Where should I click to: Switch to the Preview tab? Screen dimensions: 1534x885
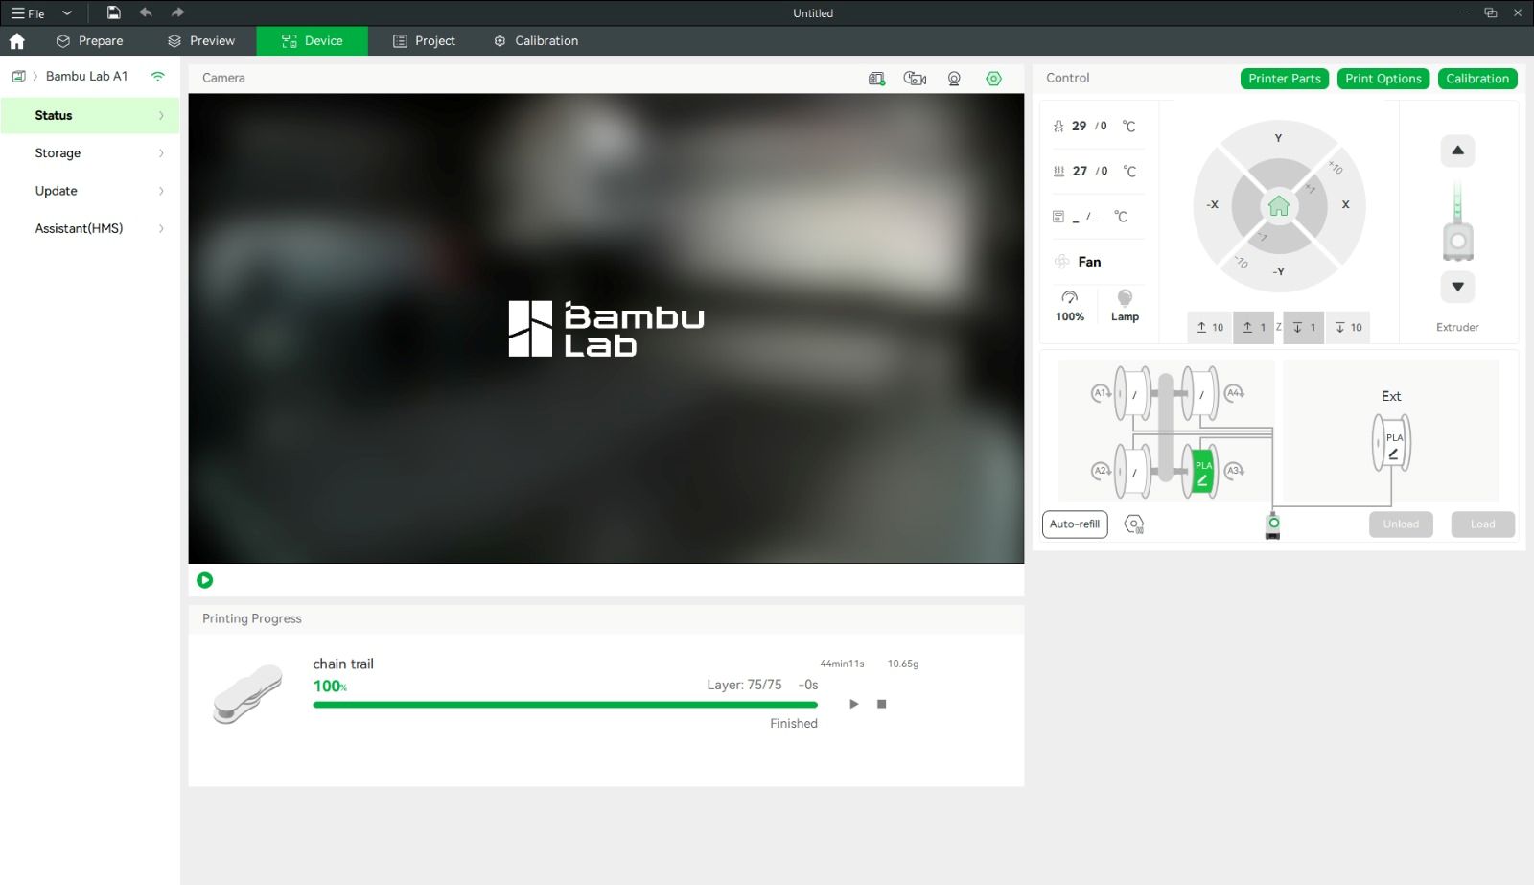201,41
